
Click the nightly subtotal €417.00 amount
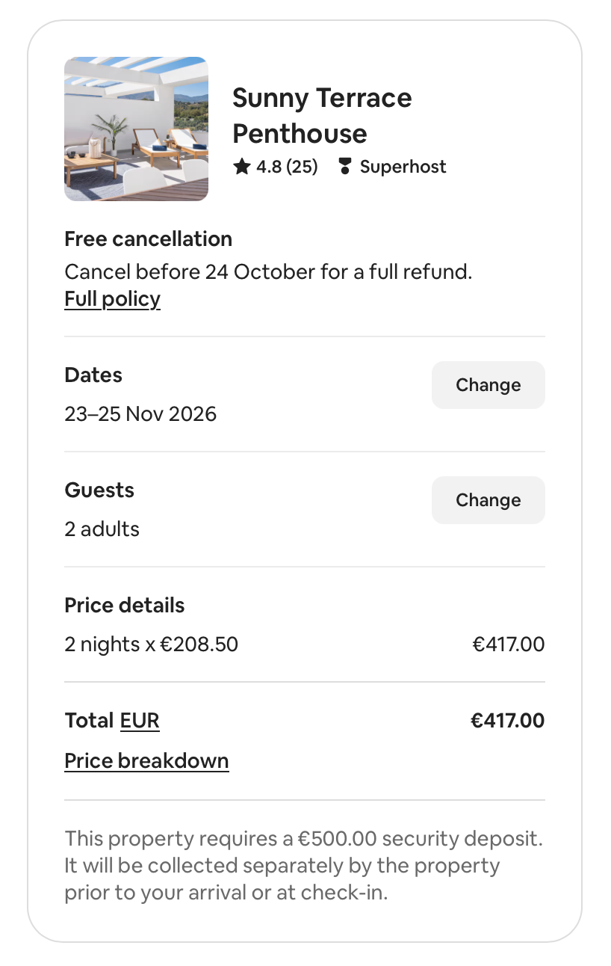coord(509,644)
